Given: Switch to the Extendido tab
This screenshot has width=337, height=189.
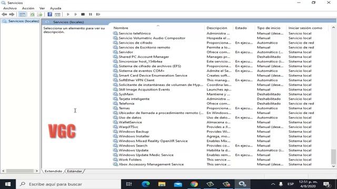Looking at the screenshot, I should click(x=53, y=171).
